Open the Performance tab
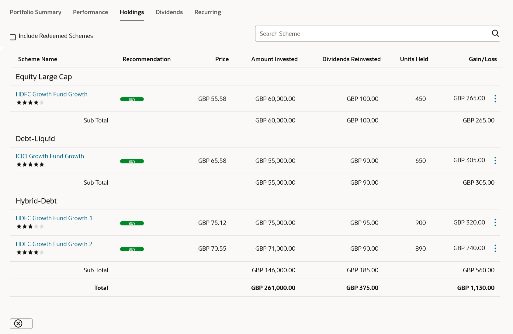The height and width of the screenshot is (334, 513). [90, 12]
